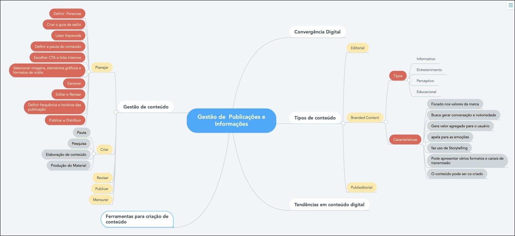Screen dimensions: 515x236
Task: Select the Mensurar yellow node
Action: [100, 200]
